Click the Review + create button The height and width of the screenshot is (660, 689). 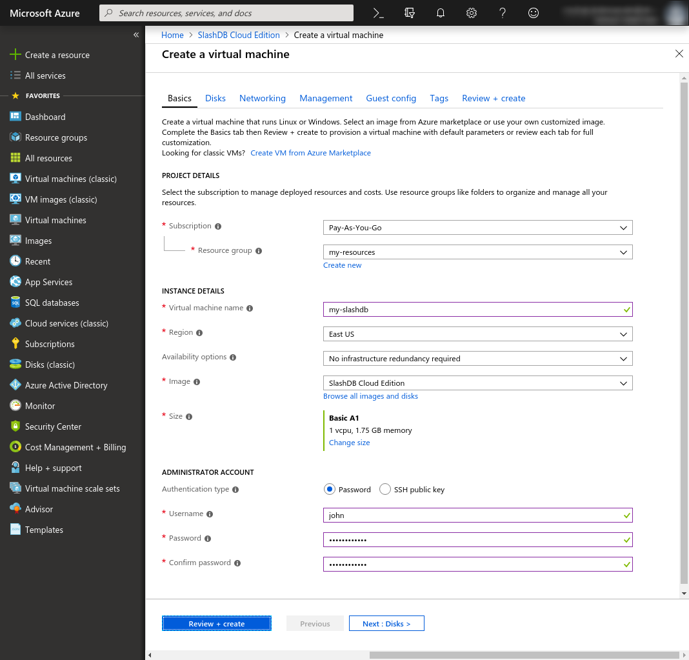pyautogui.click(x=216, y=624)
